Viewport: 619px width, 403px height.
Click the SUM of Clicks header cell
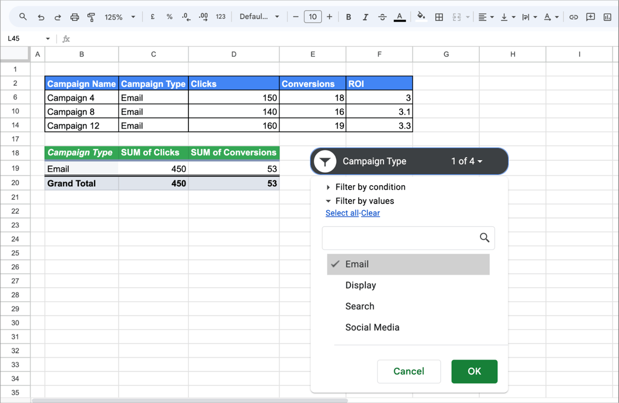tap(153, 153)
